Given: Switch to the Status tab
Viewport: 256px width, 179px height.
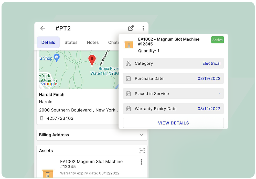Looking at the screenshot, I should (x=71, y=42).
